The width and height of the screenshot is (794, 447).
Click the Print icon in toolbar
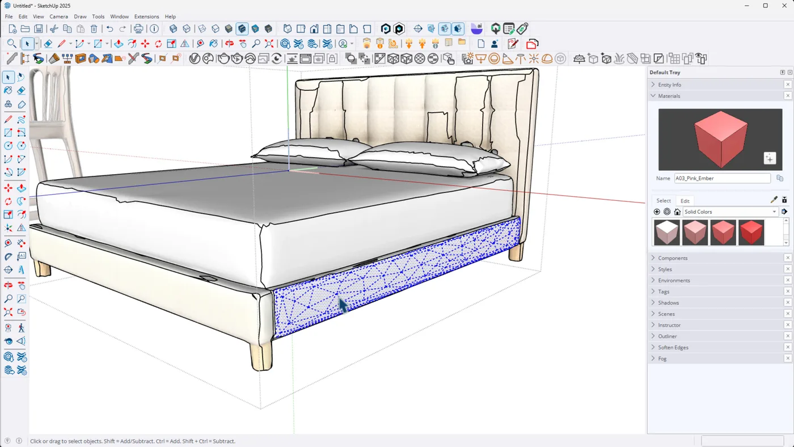(x=138, y=29)
